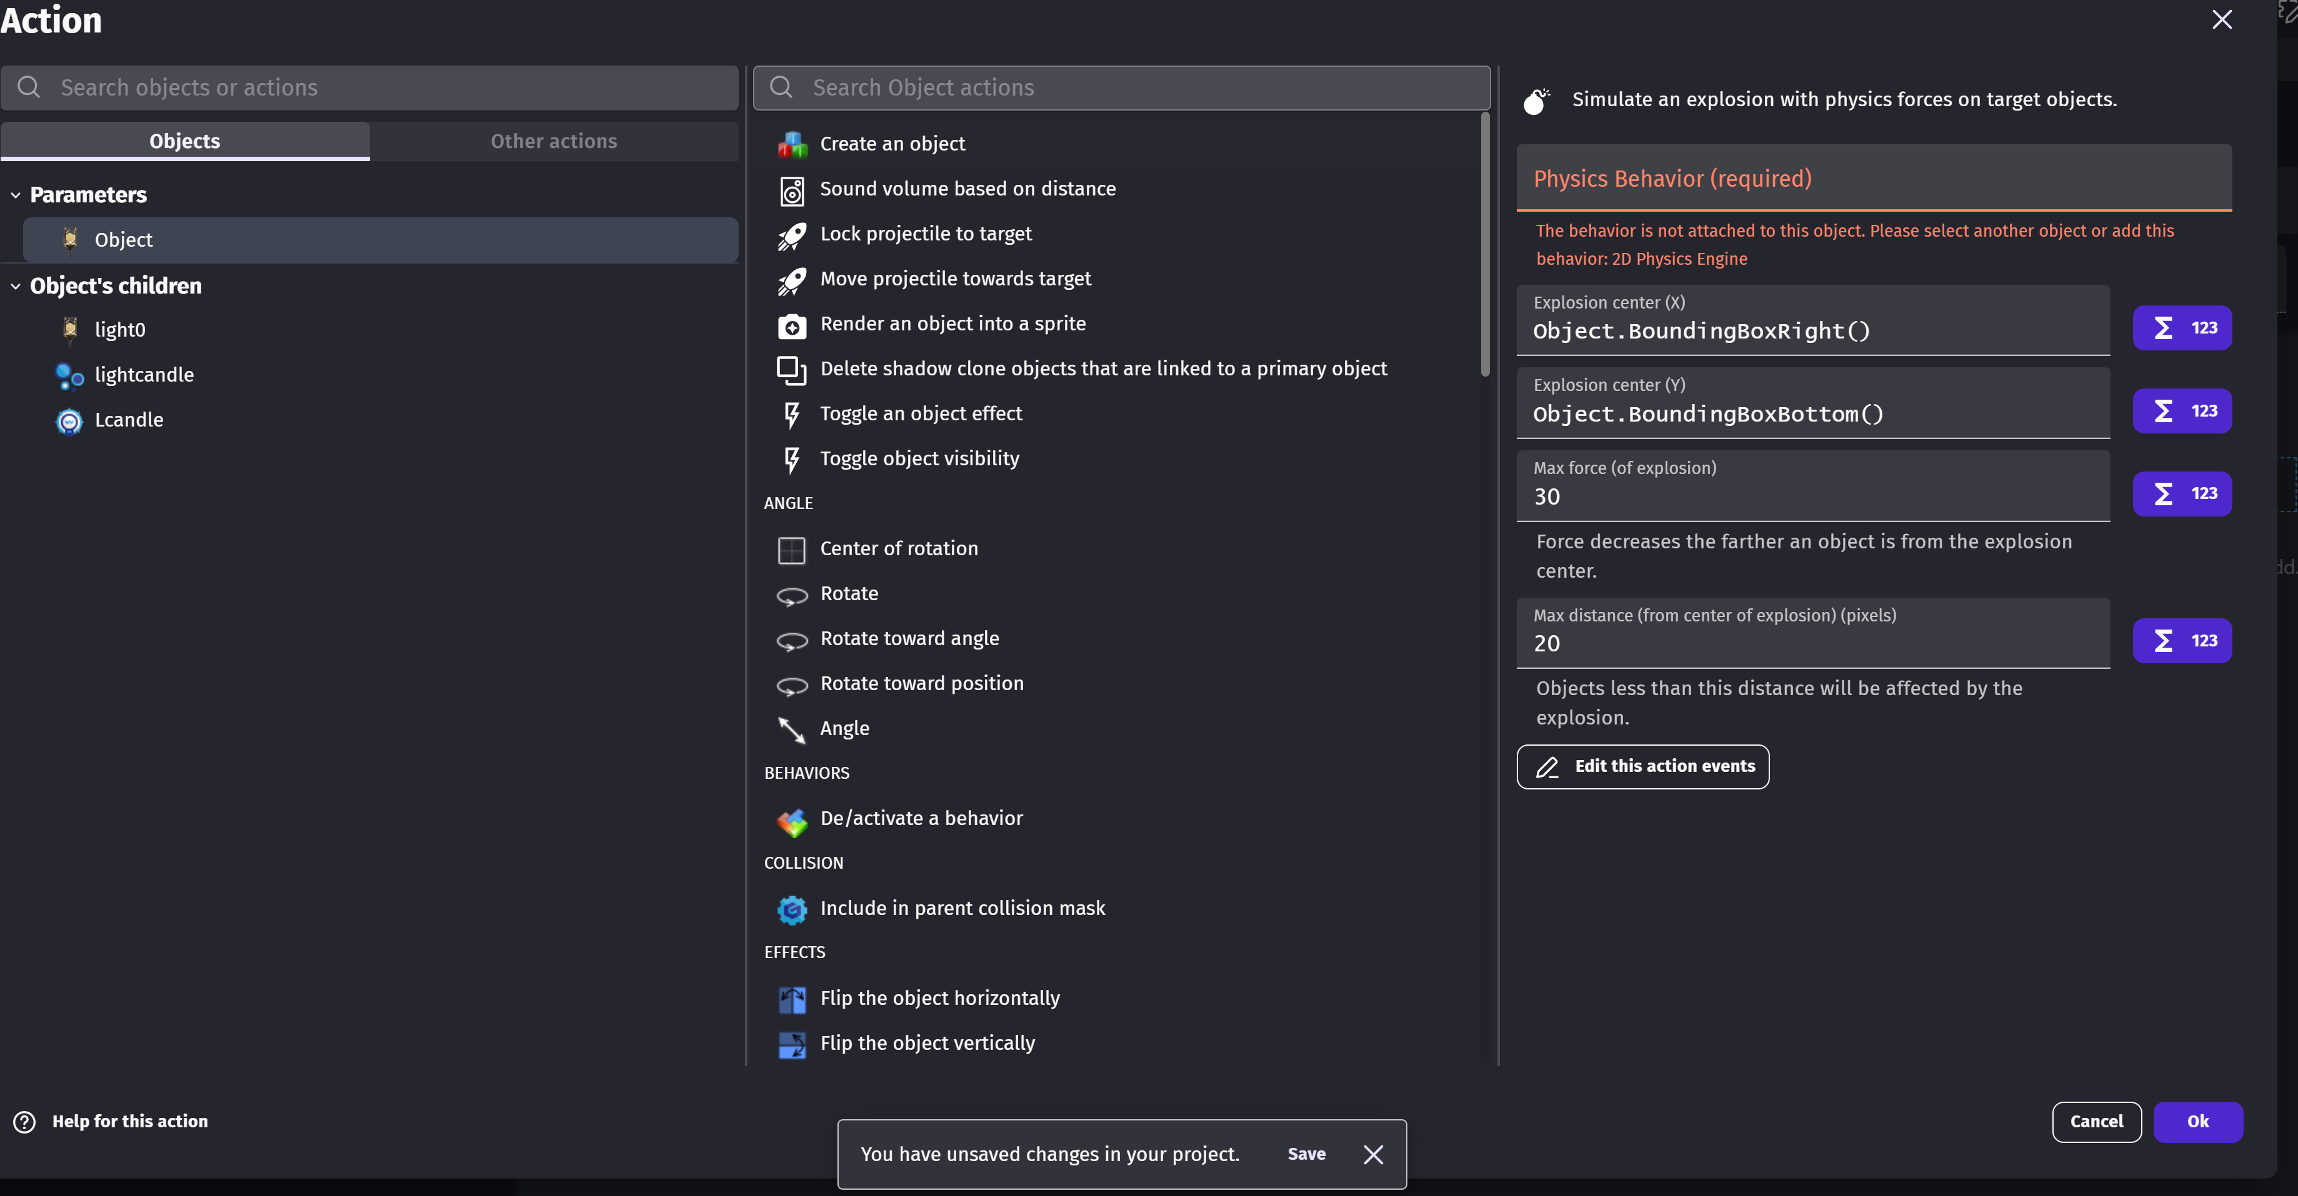Screen dimensions: 2298x1196
Task: Select the Lcandle child object
Action: (x=381, y=421)
